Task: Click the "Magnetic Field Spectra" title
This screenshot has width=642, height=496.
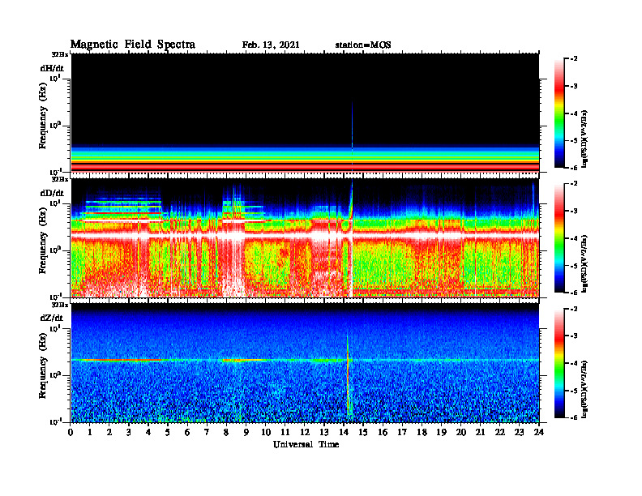Action: [133, 45]
